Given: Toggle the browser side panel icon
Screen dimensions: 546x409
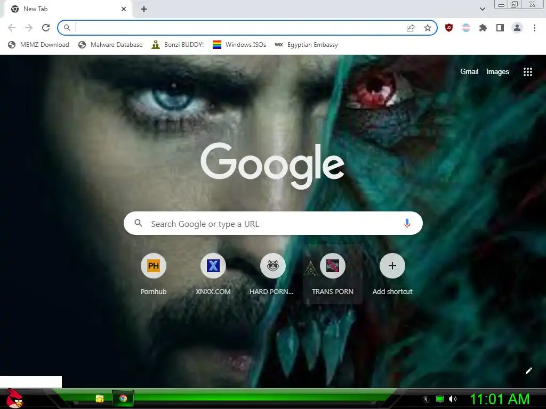Looking at the screenshot, I should (x=500, y=28).
